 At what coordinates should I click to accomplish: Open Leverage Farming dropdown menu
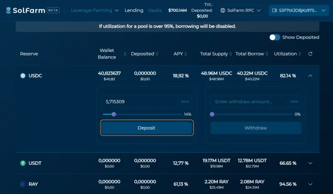95,10
